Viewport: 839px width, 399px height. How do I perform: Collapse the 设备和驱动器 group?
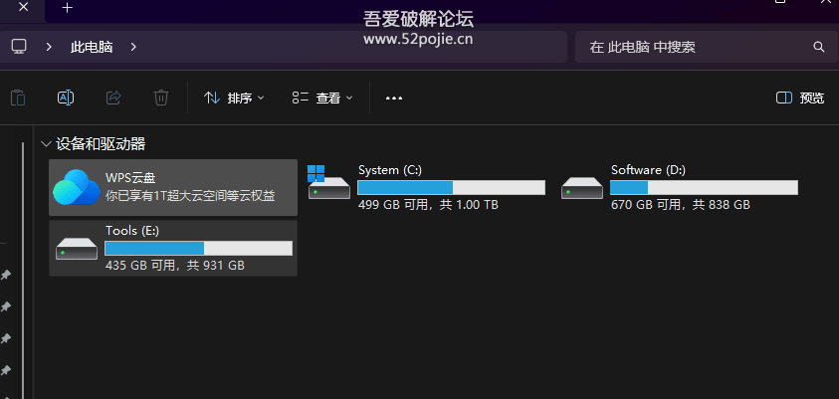pos(45,144)
